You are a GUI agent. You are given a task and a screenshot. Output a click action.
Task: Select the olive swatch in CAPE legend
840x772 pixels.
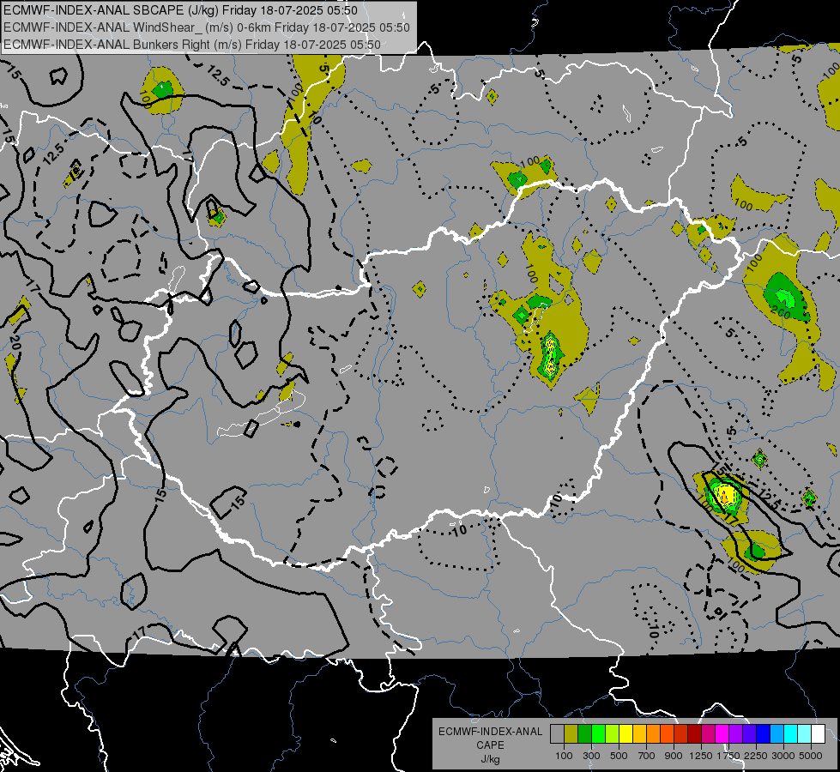tap(571, 734)
